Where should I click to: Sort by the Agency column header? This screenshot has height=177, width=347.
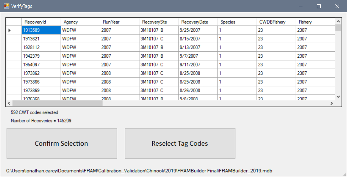tap(80, 22)
